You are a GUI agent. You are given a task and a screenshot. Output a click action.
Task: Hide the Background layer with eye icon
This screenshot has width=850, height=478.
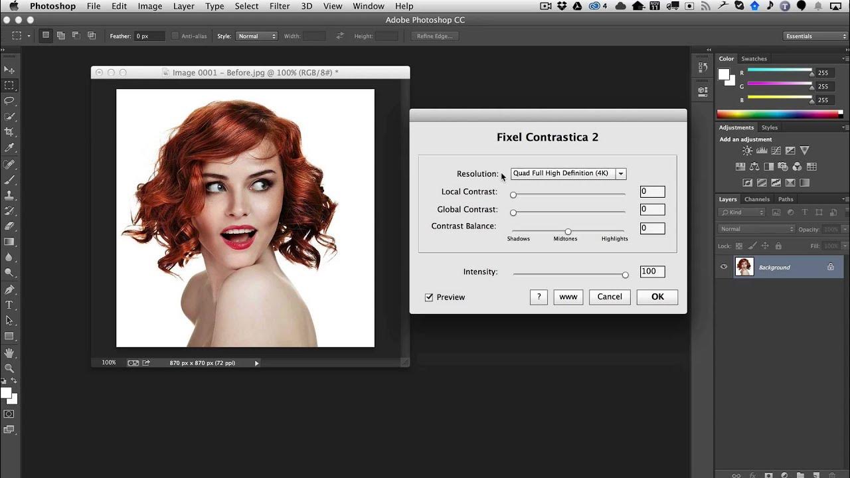coord(724,267)
